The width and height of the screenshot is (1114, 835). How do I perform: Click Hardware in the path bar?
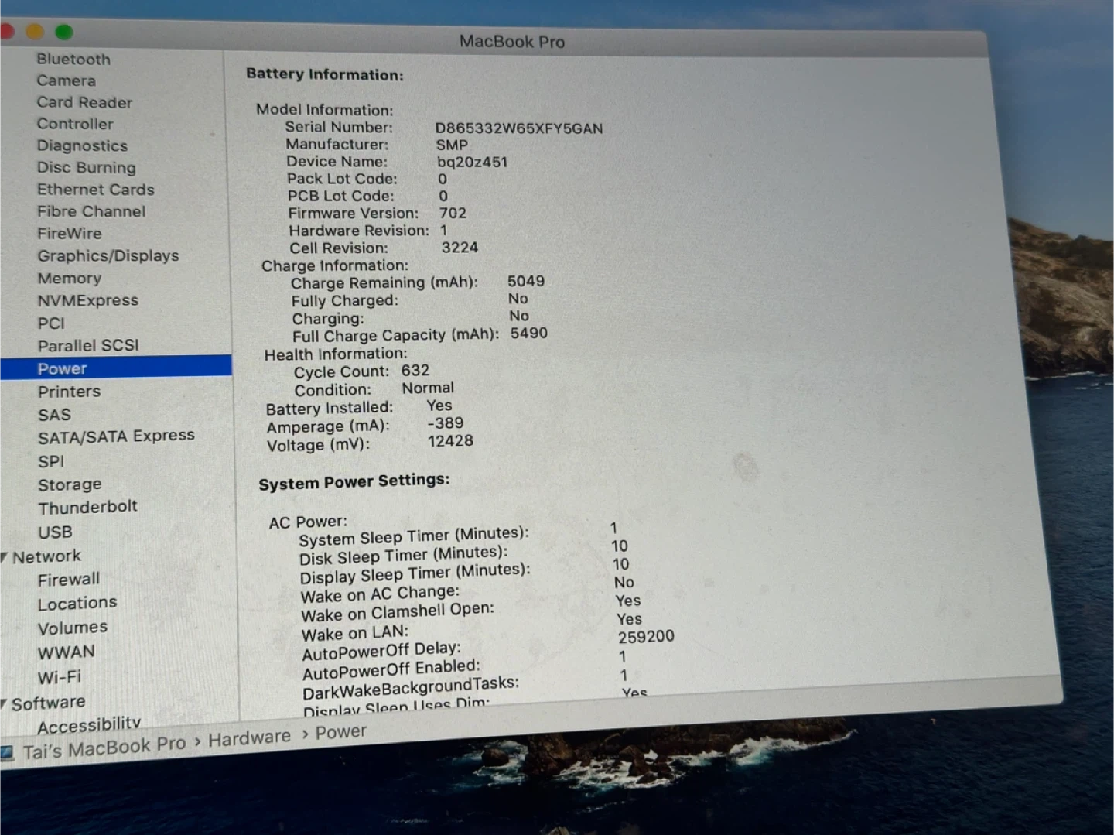pyautogui.click(x=249, y=738)
